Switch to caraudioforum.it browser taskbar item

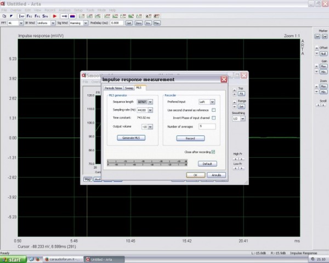(63, 260)
